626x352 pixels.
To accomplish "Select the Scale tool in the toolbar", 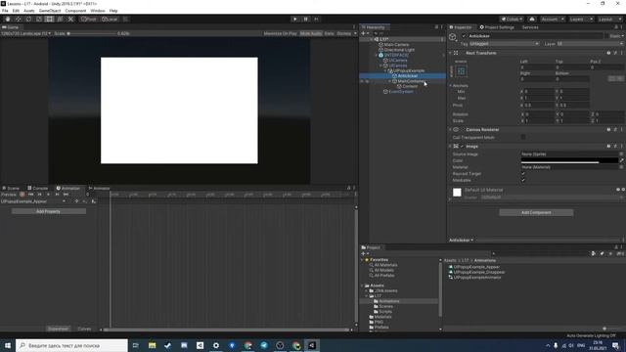I will coord(39,20).
